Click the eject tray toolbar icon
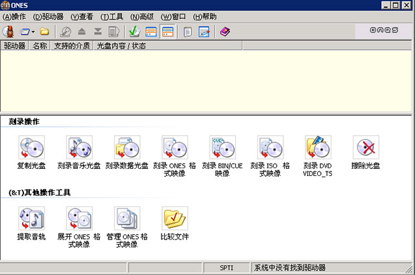 coord(82,32)
